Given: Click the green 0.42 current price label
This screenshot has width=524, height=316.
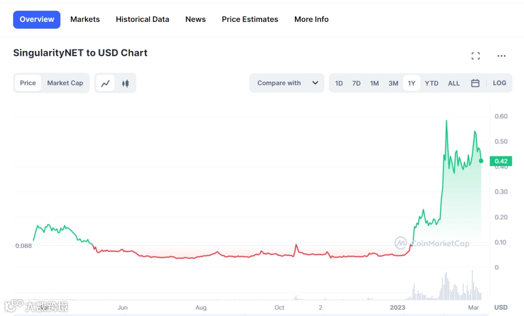Looking at the screenshot, I should 501,161.
